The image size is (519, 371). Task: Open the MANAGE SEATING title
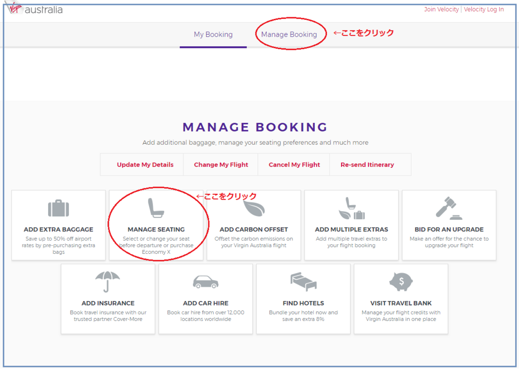(156, 229)
